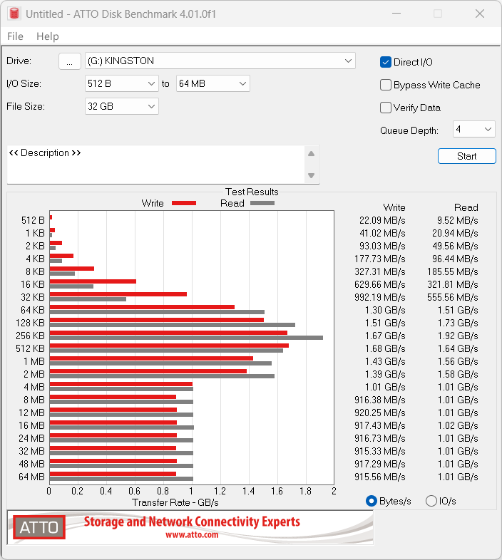Click the 1.92 GB/s read value
Image resolution: width=502 pixels, height=560 pixels.
(x=458, y=336)
